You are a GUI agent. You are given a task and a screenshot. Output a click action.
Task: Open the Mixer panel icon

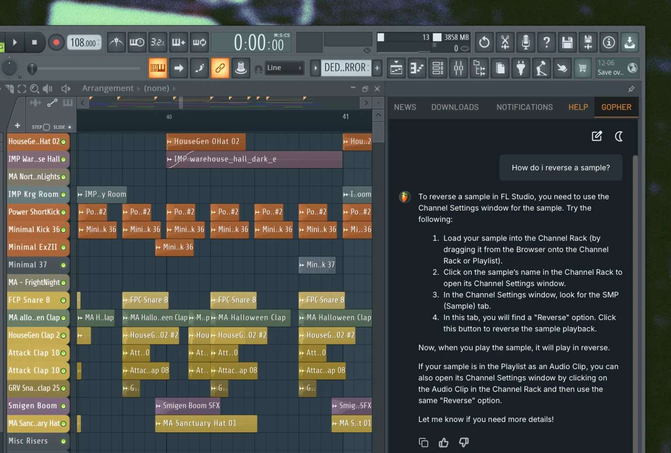(x=458, y=68)
